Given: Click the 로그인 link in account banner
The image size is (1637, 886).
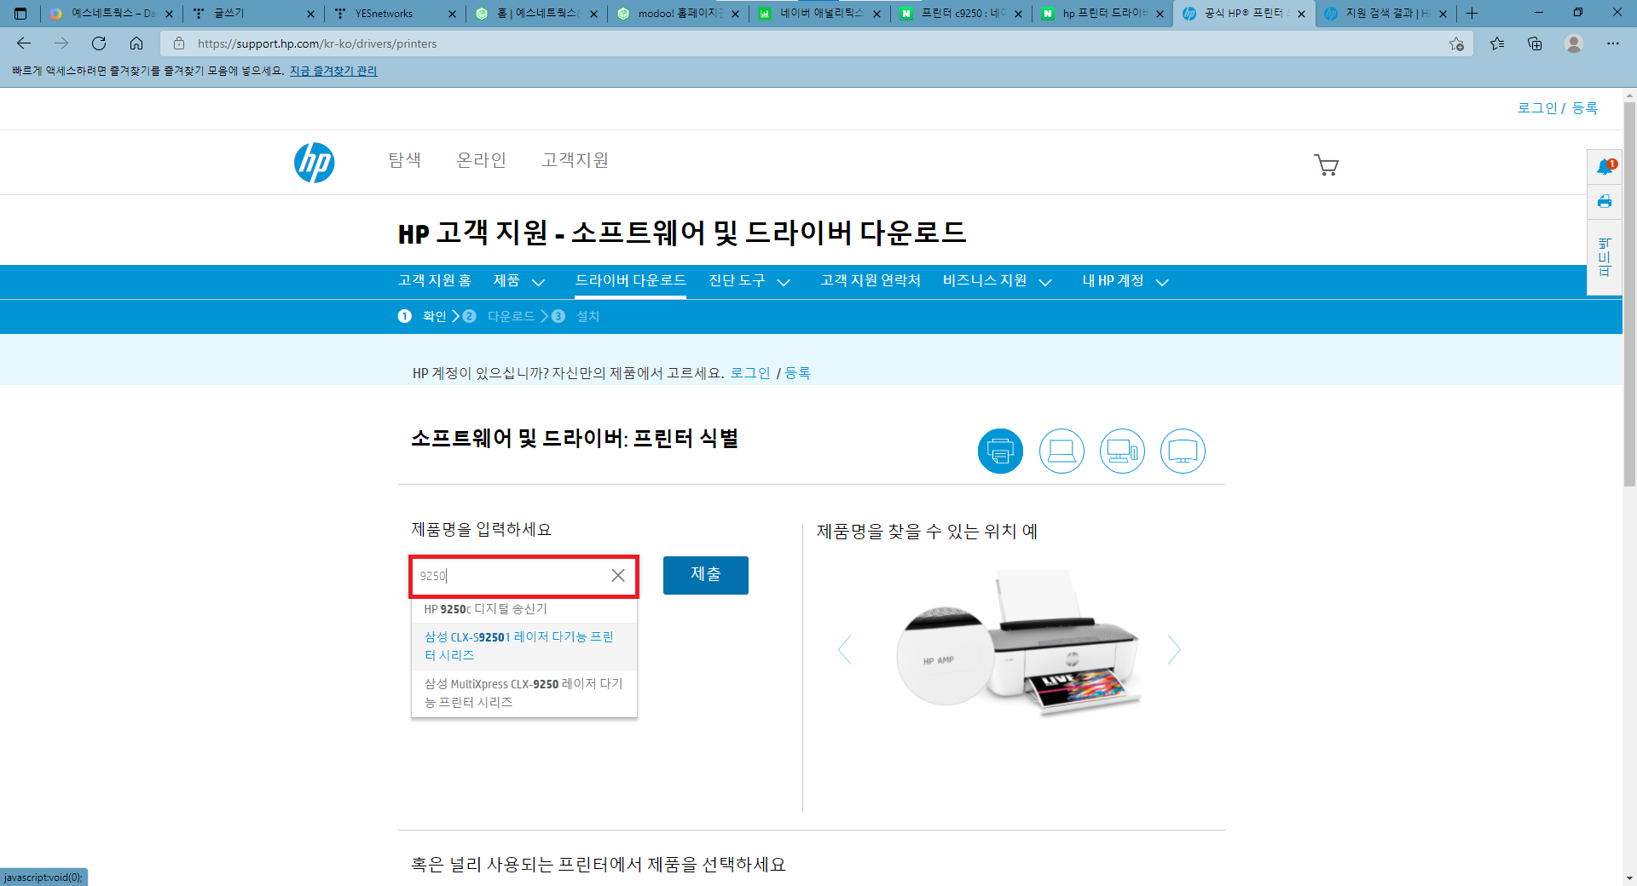Looking at the screenshot, I should point(750,373).
